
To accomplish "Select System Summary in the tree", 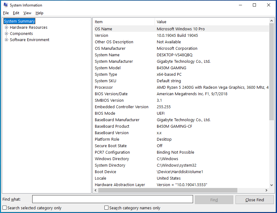I will pyautogui.click(x=20, y=21).
